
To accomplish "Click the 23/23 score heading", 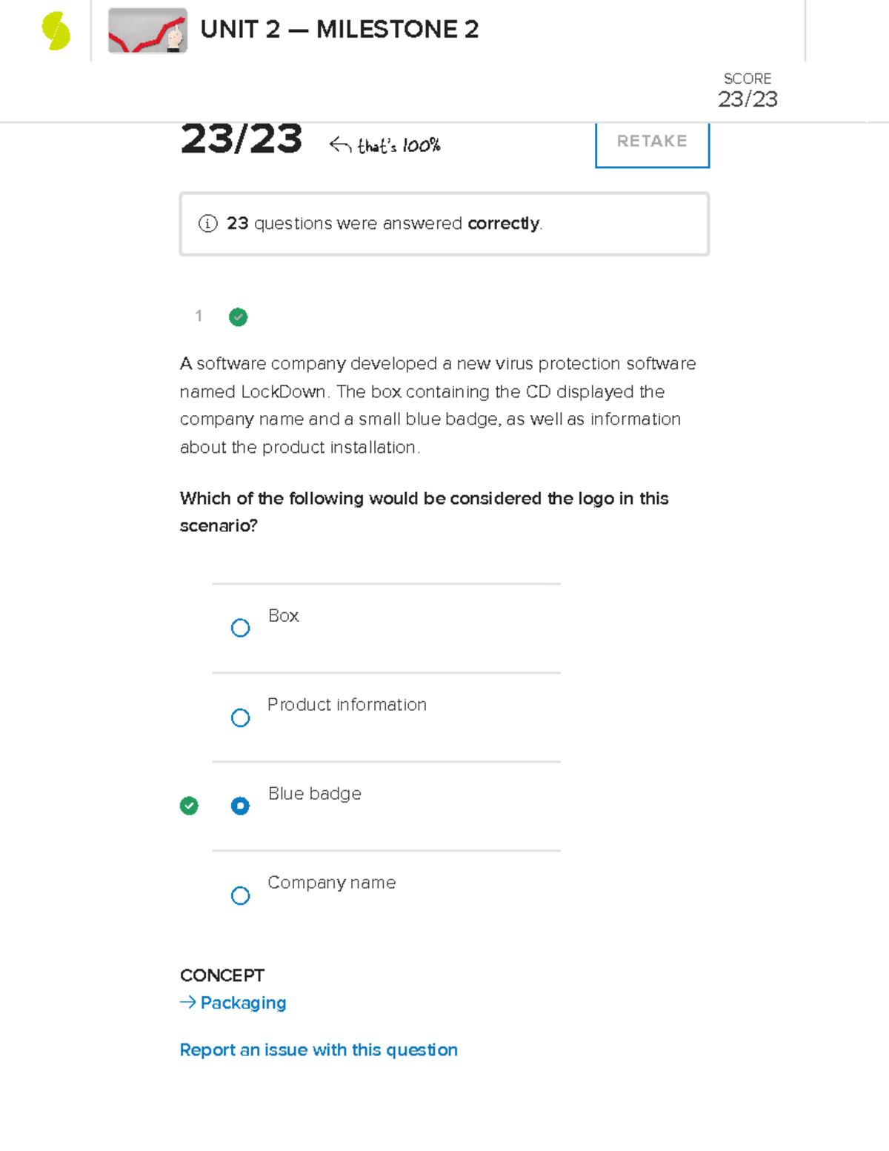I will coord(242,139).
